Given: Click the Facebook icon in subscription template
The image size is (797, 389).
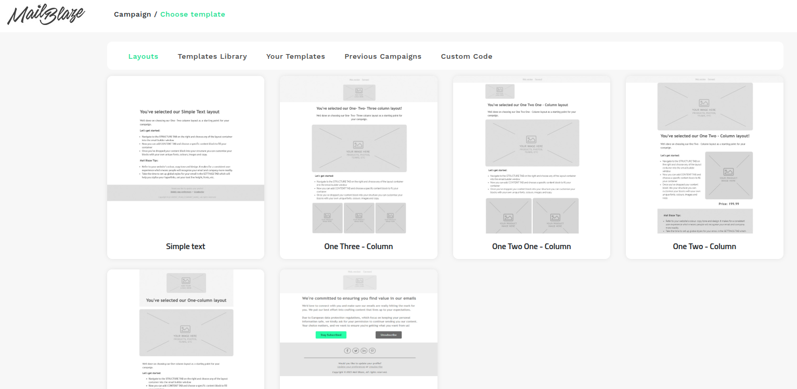Looking at the screenshot, I should (348, 351).
